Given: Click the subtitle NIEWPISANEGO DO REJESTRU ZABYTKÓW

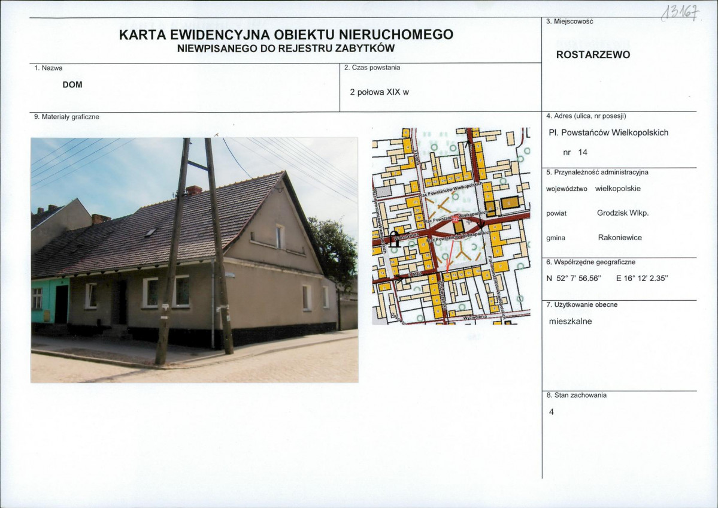Looking at the screenshot, I should click(286, 49).
